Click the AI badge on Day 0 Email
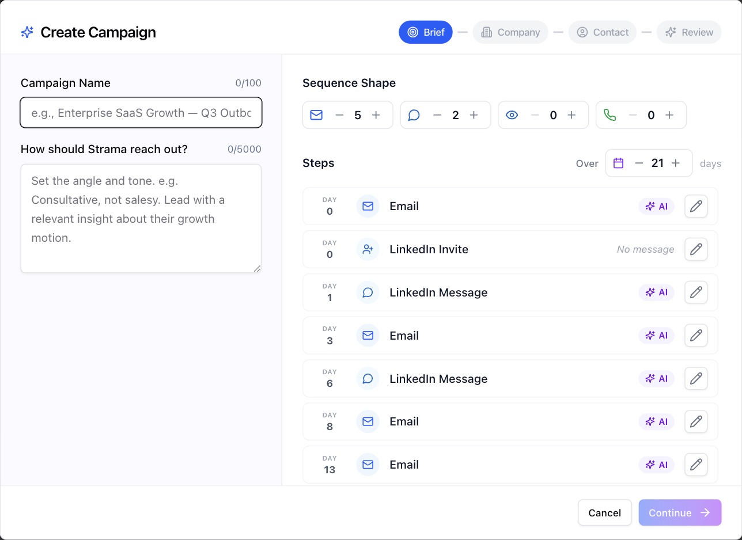 coord(656,206)
